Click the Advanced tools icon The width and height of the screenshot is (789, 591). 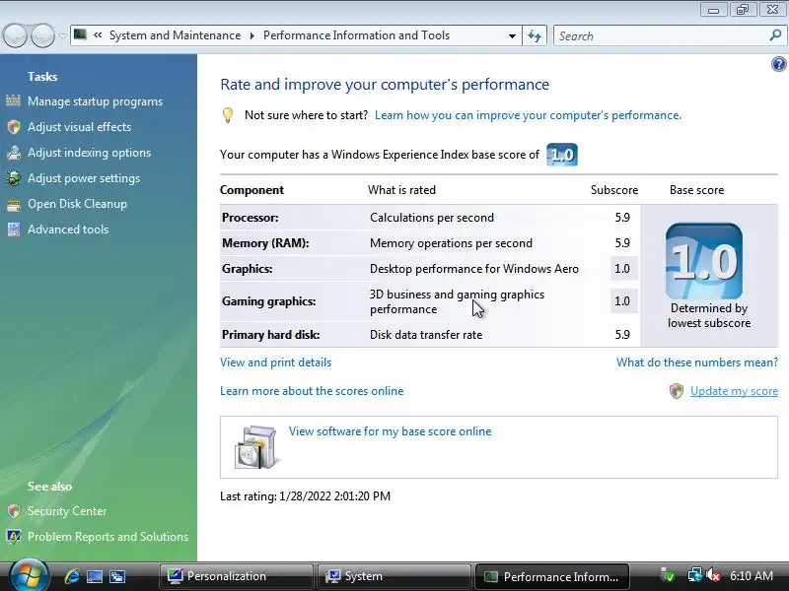click(14, 230)
